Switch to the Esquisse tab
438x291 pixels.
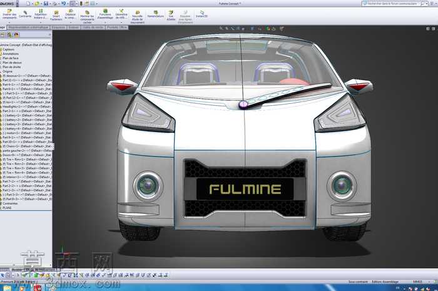click(x=58, y=28)
